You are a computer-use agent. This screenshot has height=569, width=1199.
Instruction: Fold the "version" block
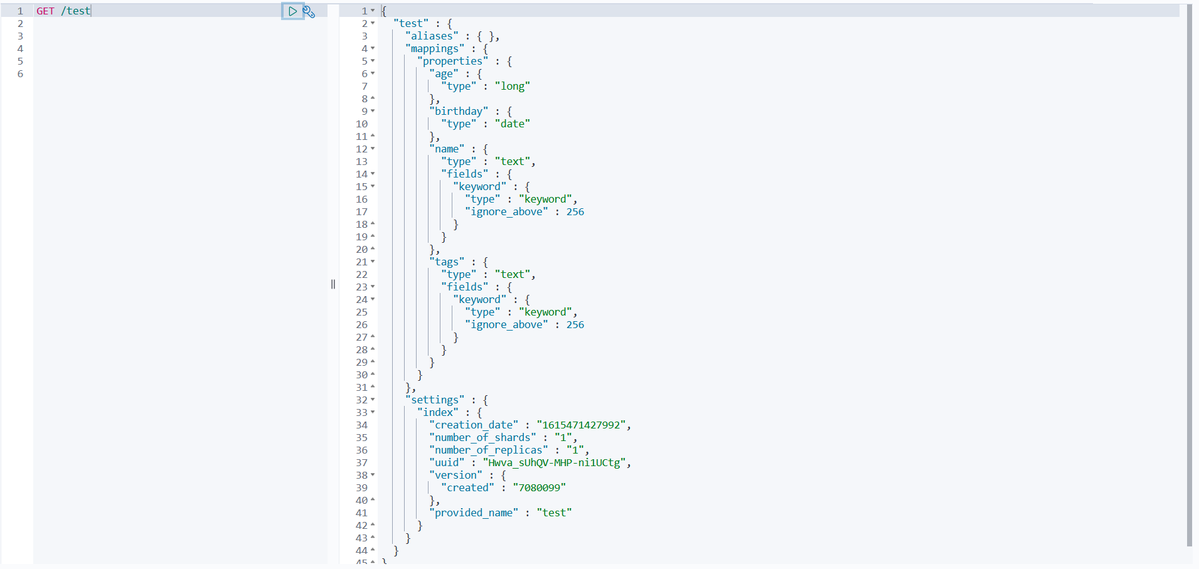pyautogui.click(x=373, y=475)
